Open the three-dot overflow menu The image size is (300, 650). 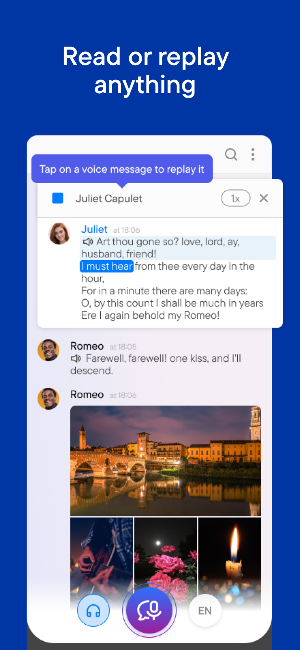253,154
